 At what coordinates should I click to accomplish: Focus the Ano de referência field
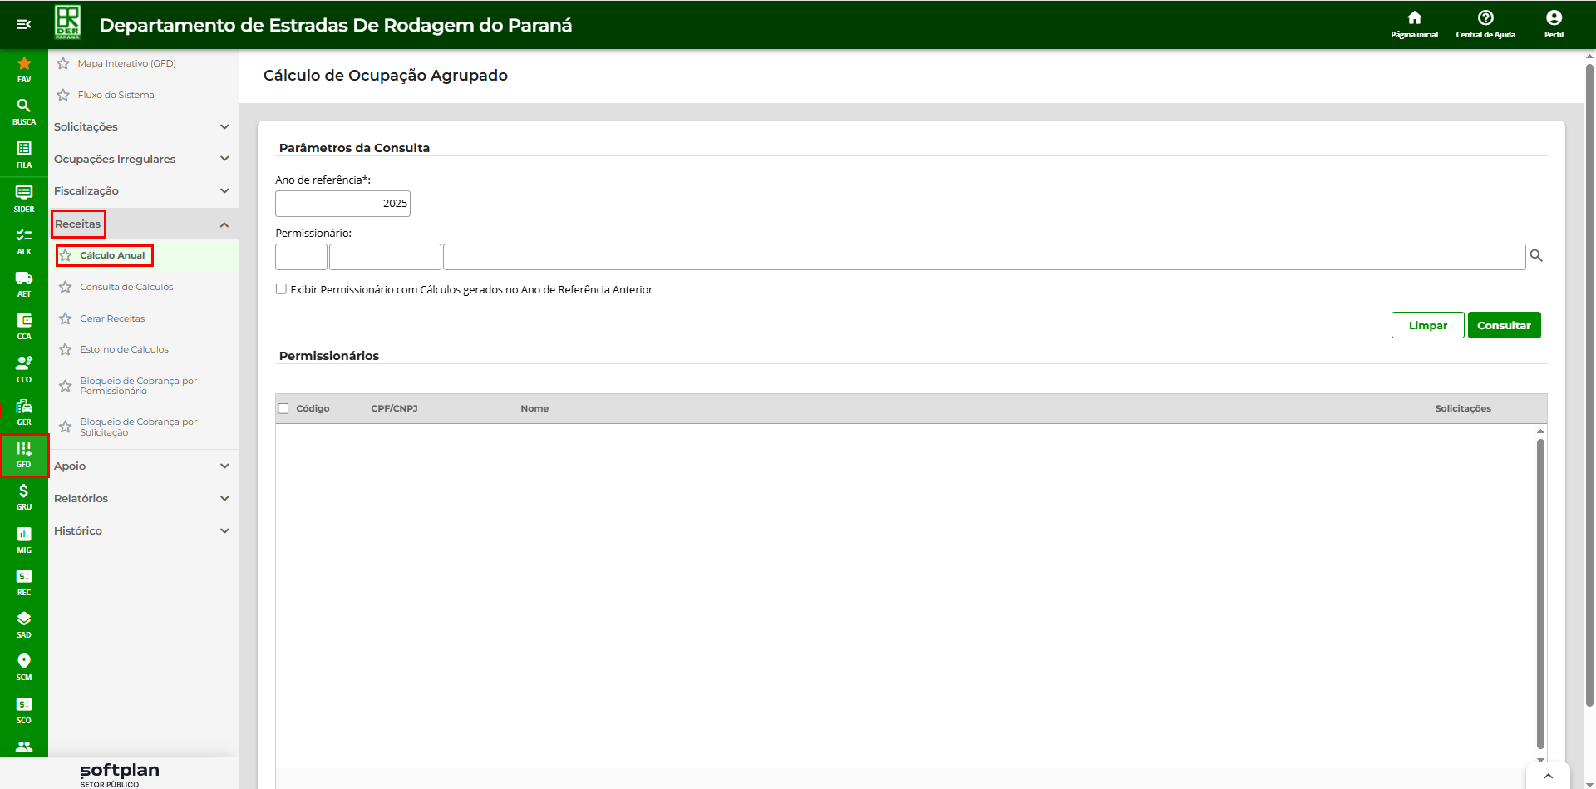(x=342, y=204)
